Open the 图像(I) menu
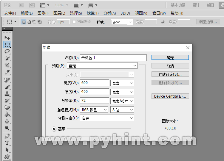The image size is (224, 161). tap(43, 13)
